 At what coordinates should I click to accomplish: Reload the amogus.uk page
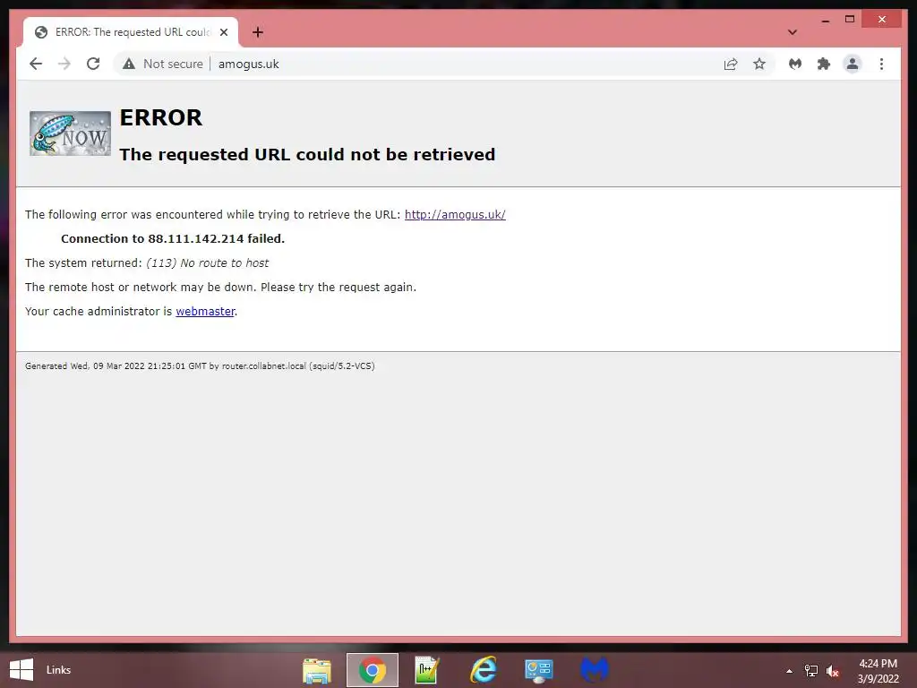[93, 64]
